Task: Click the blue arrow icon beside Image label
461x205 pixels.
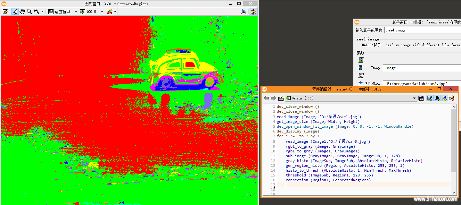Action: [x=361, y=68]
